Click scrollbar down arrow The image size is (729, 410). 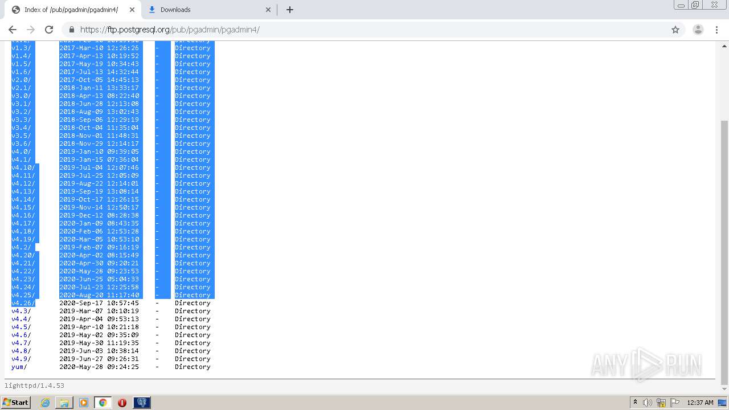(724, 389)
